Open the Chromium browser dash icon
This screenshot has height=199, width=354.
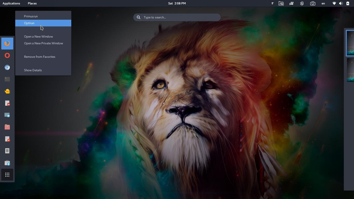pos(7,67)
